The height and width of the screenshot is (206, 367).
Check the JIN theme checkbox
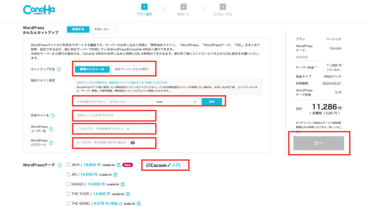coord(68,175)
